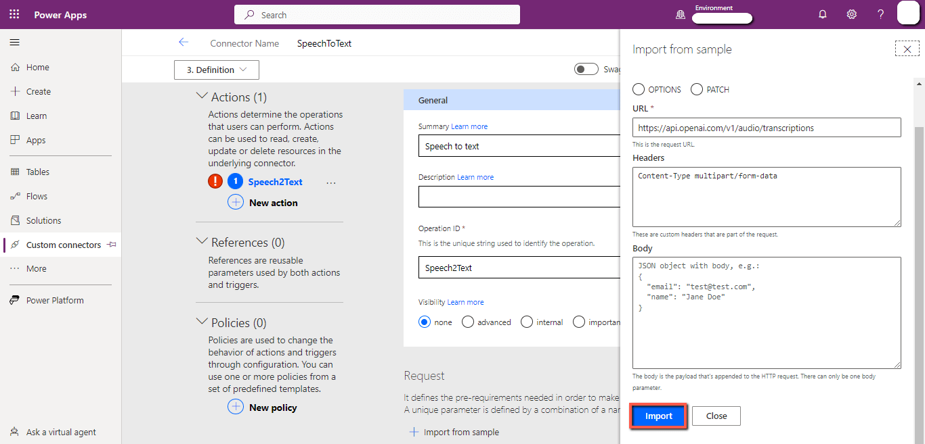Image resolution: width=925 pixels, height=444 pixels.
Task: Click the blue Import button
Action: [x=659, y=416]
